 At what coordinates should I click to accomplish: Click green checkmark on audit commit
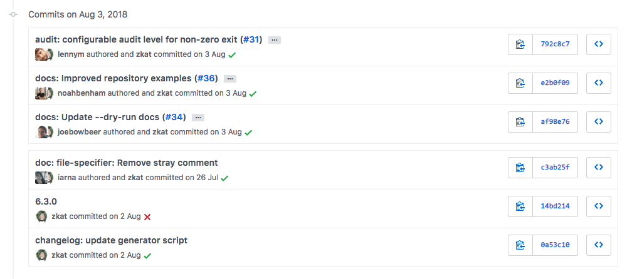[x=232, y=55]
